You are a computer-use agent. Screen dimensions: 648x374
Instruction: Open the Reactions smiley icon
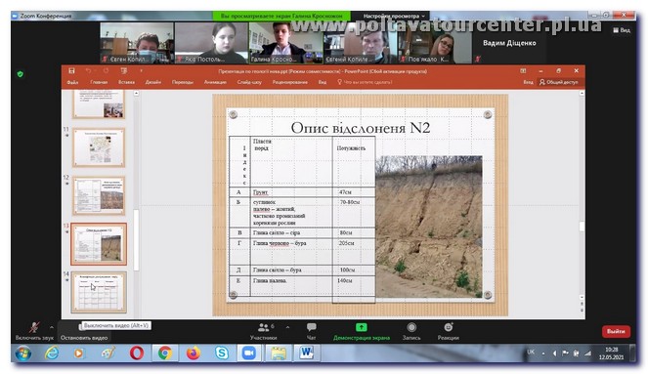[x=449, y=327]
